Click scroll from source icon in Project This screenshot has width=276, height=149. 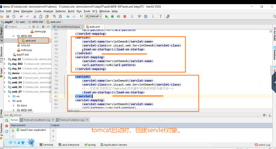[x=34, y=27]
